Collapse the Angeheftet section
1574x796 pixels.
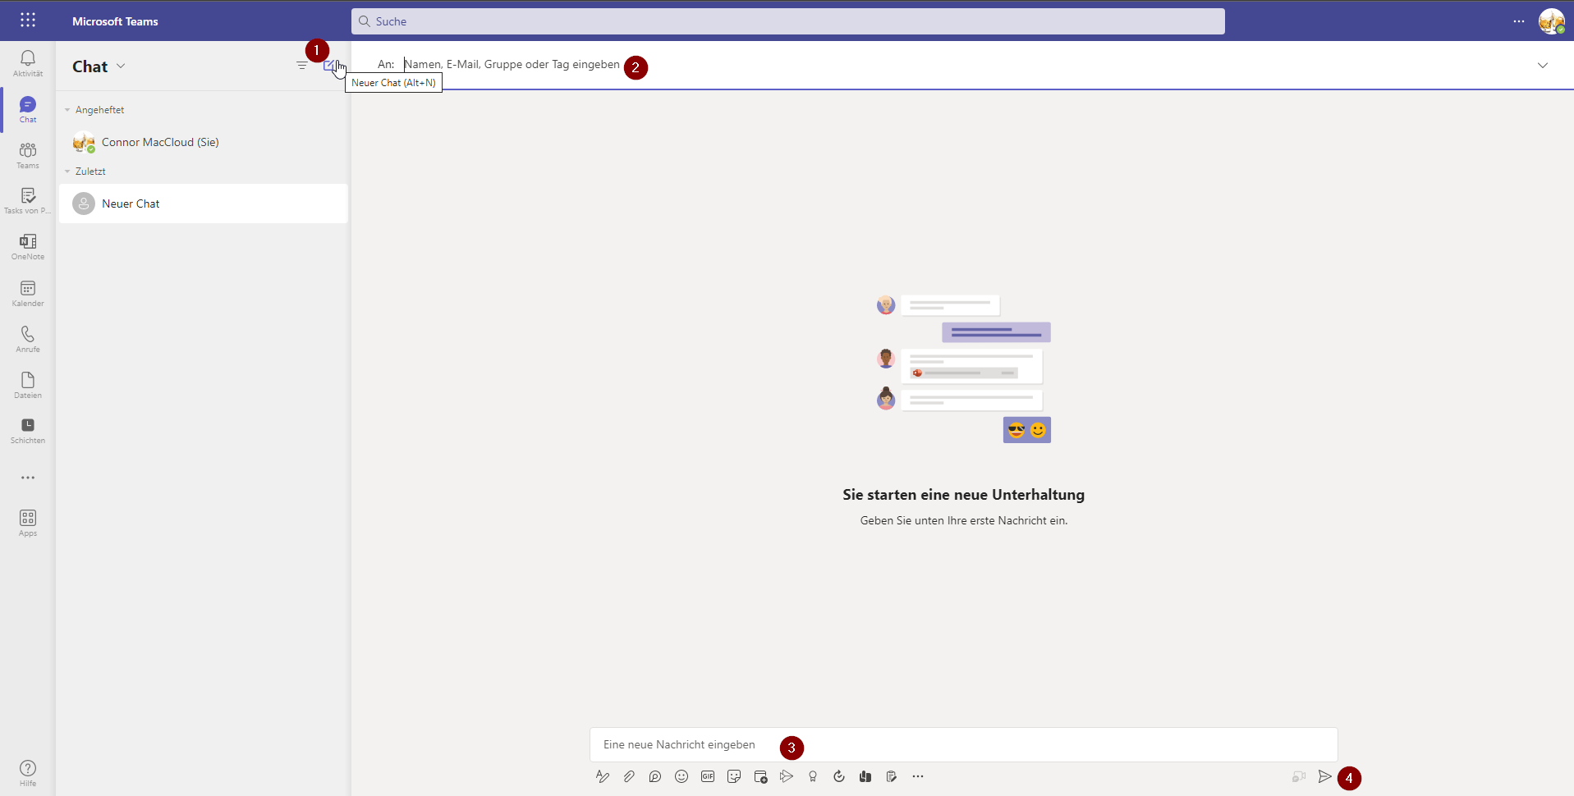pyautogui.click(x=68, y=109)
